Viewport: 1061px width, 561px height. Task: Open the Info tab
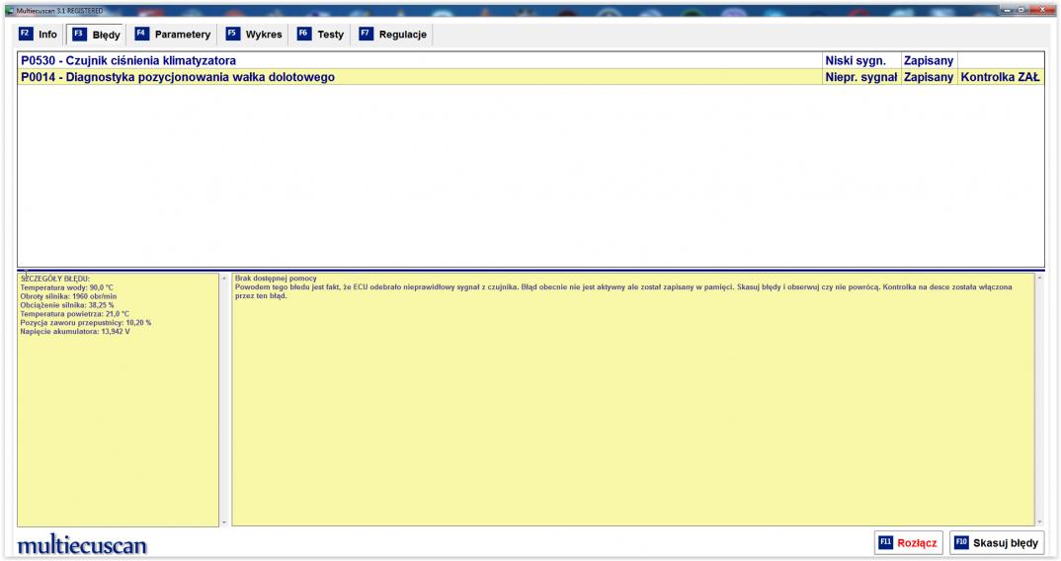(x=39, y=35)
